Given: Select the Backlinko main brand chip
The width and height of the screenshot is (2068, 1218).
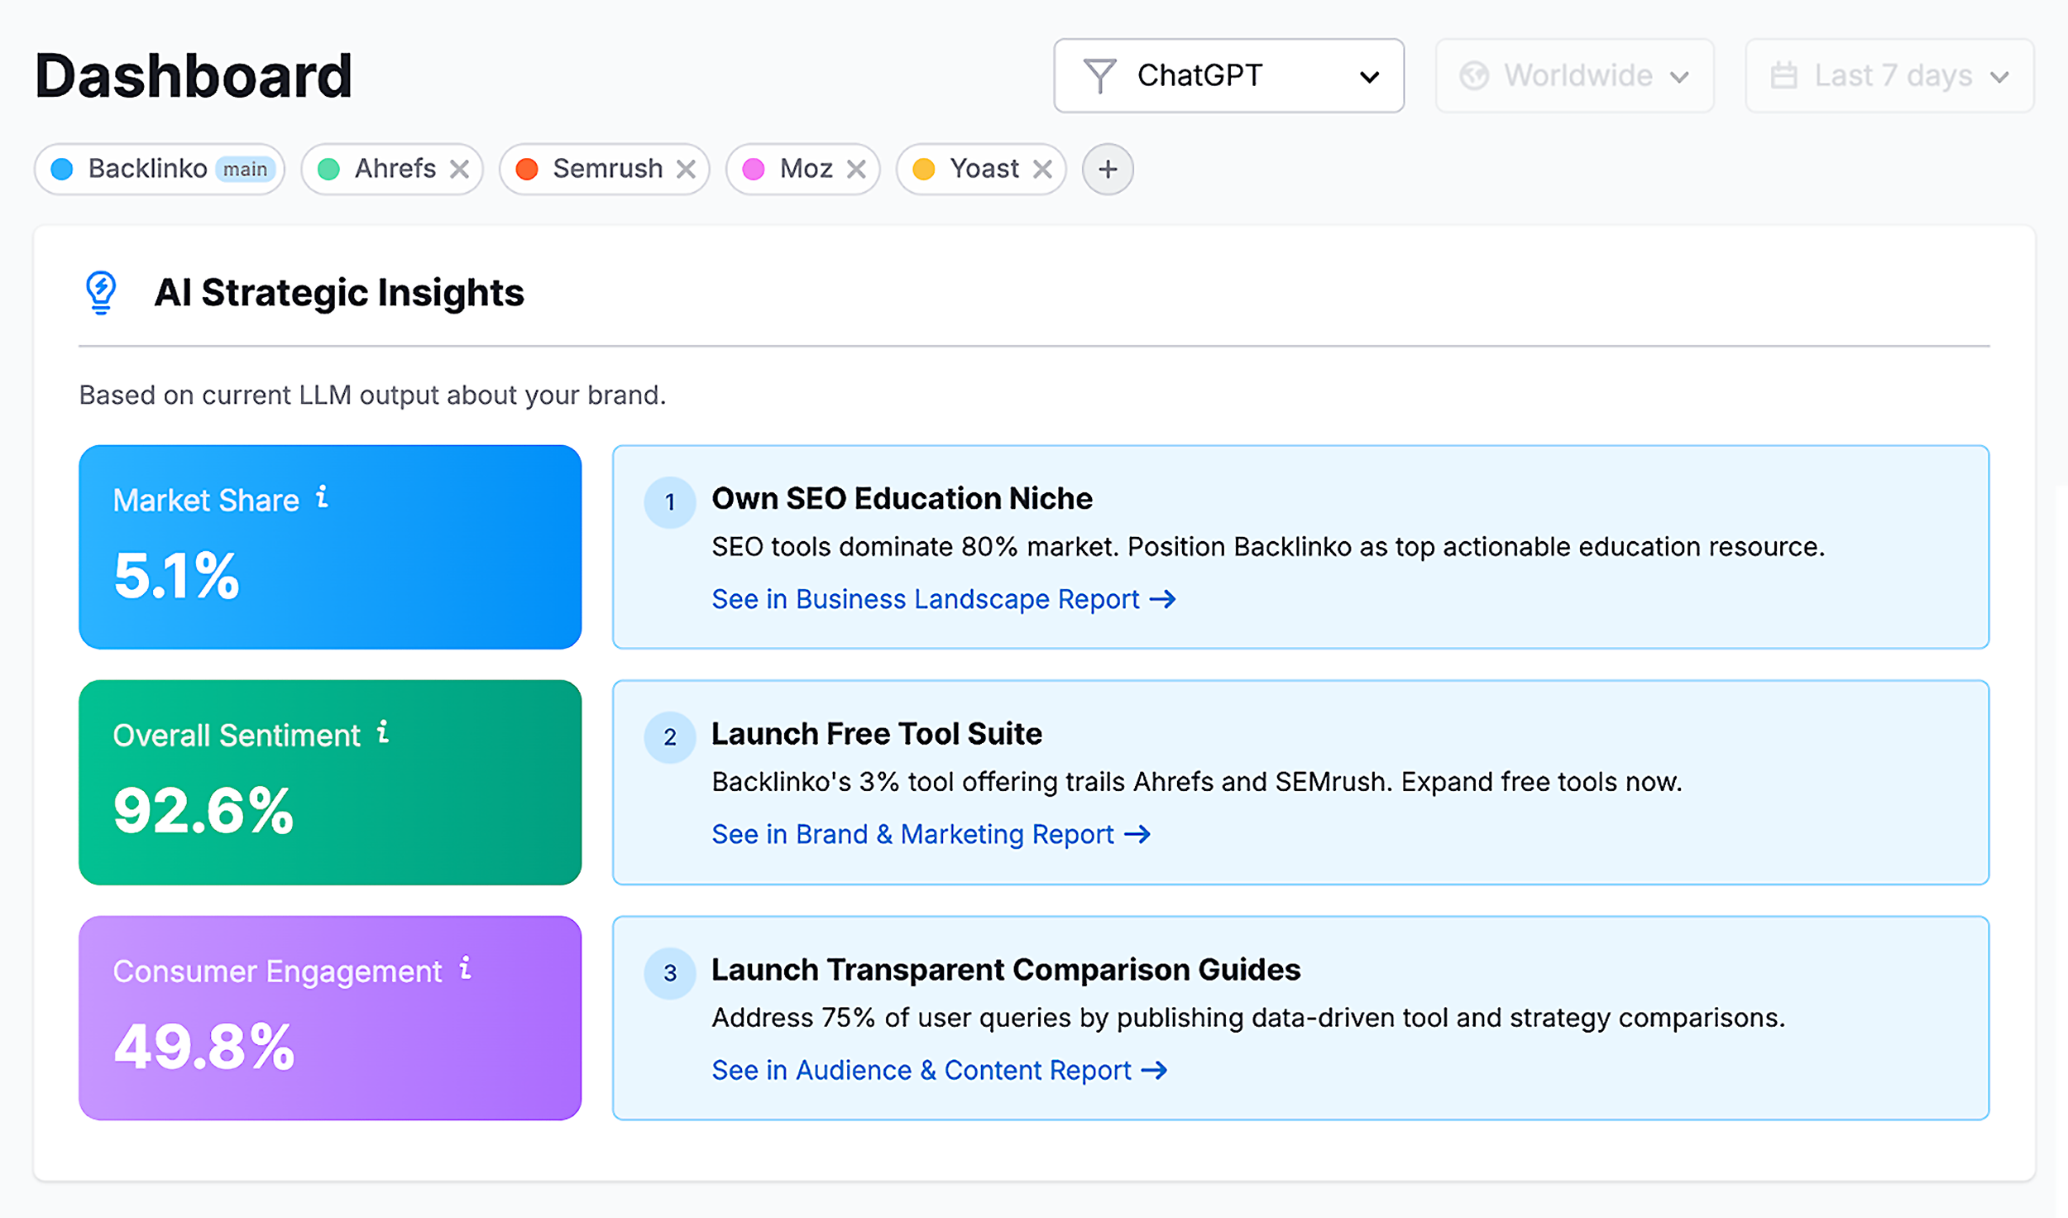Looking at the screenshot, I should pyautogui.click(x=160, y=169).
